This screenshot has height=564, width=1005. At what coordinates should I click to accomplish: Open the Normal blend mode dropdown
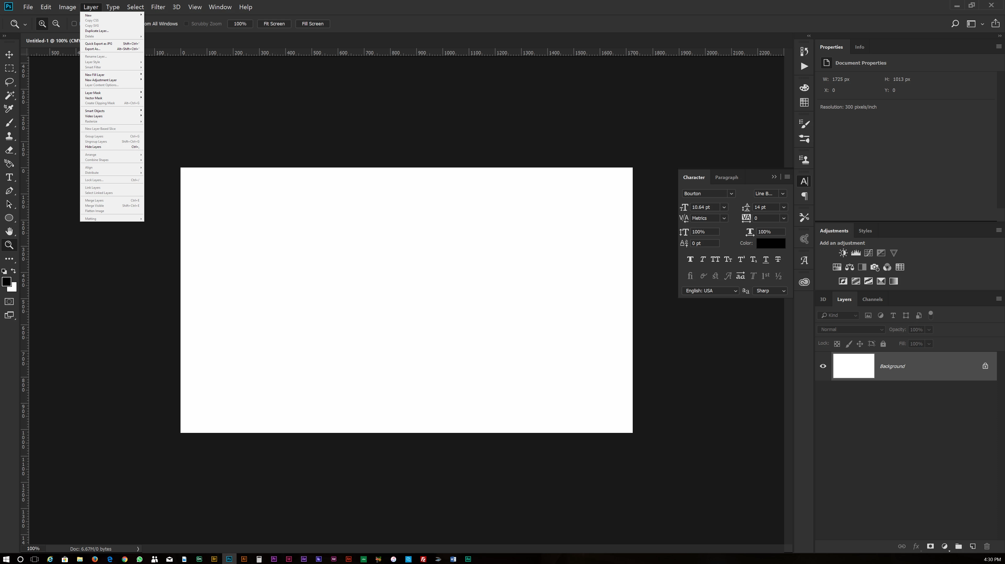coord(850,330)
